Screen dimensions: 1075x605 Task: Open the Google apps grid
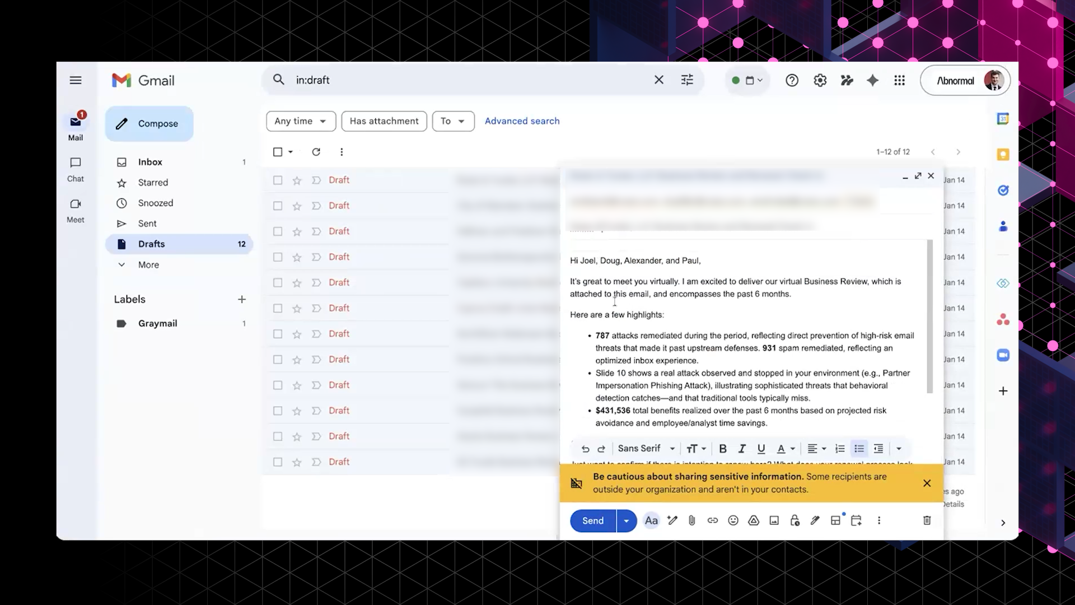pos(899,81)
